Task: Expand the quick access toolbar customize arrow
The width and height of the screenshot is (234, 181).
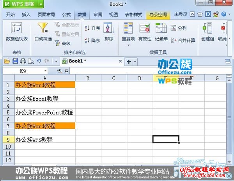Action: [56, 61]
